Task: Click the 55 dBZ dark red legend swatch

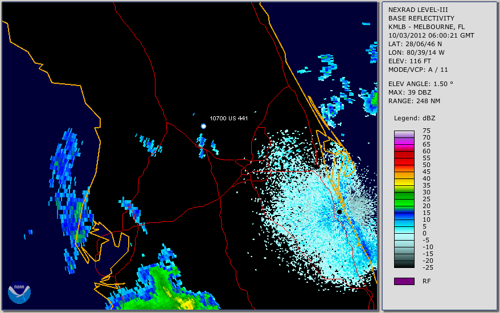Action: [x=404, y=161]
